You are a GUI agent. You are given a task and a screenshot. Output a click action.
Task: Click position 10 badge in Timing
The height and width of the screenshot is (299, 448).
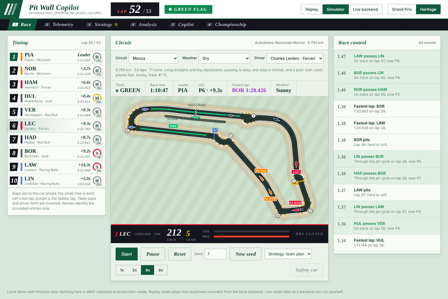click(14, 180)
